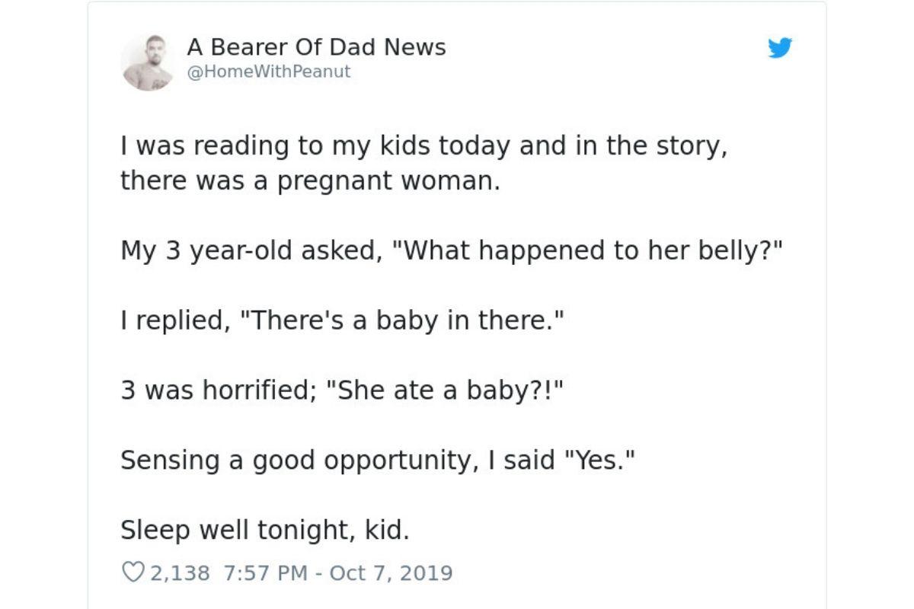Select the "There's a baby in there." quote
The image size is (914, 609).
point(401,320)
